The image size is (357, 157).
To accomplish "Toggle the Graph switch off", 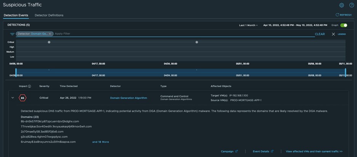I will (x=344, y=25).
